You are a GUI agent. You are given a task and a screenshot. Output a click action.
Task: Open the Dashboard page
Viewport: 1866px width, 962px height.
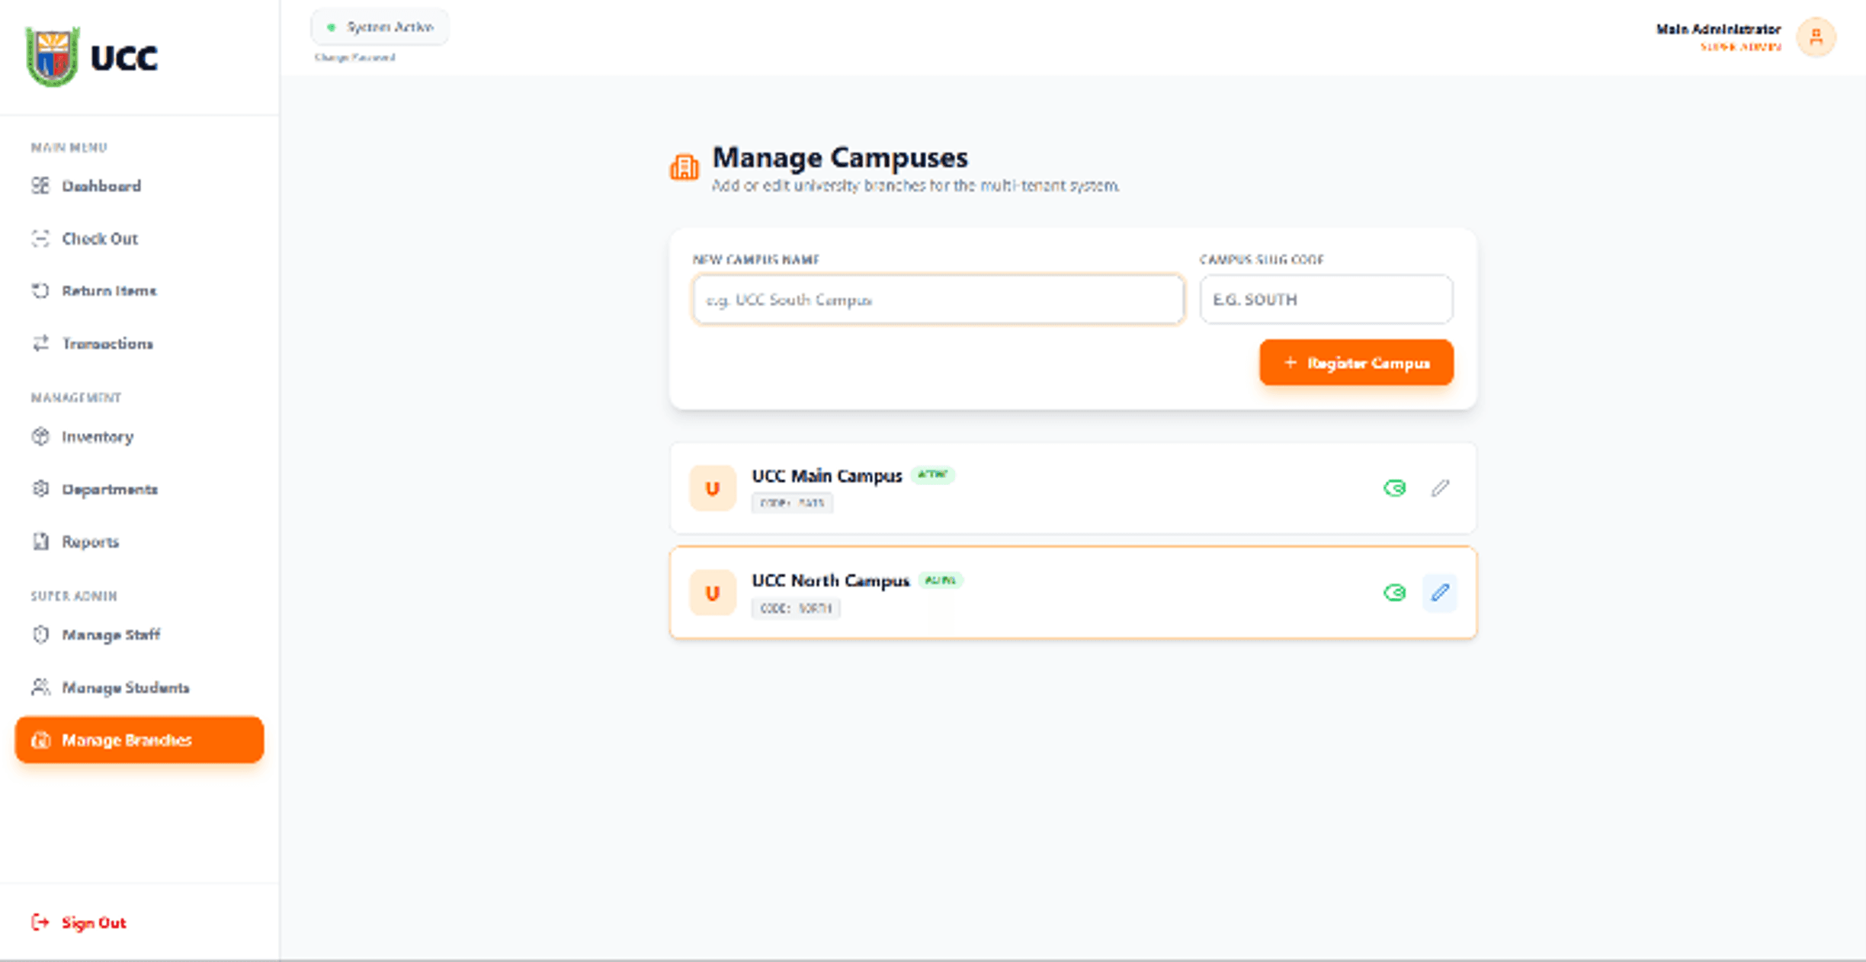pyautogui.click(x=139, y=186)
